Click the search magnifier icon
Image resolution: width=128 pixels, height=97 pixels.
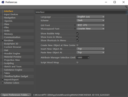pyautogui.click(x=126, y=7)
